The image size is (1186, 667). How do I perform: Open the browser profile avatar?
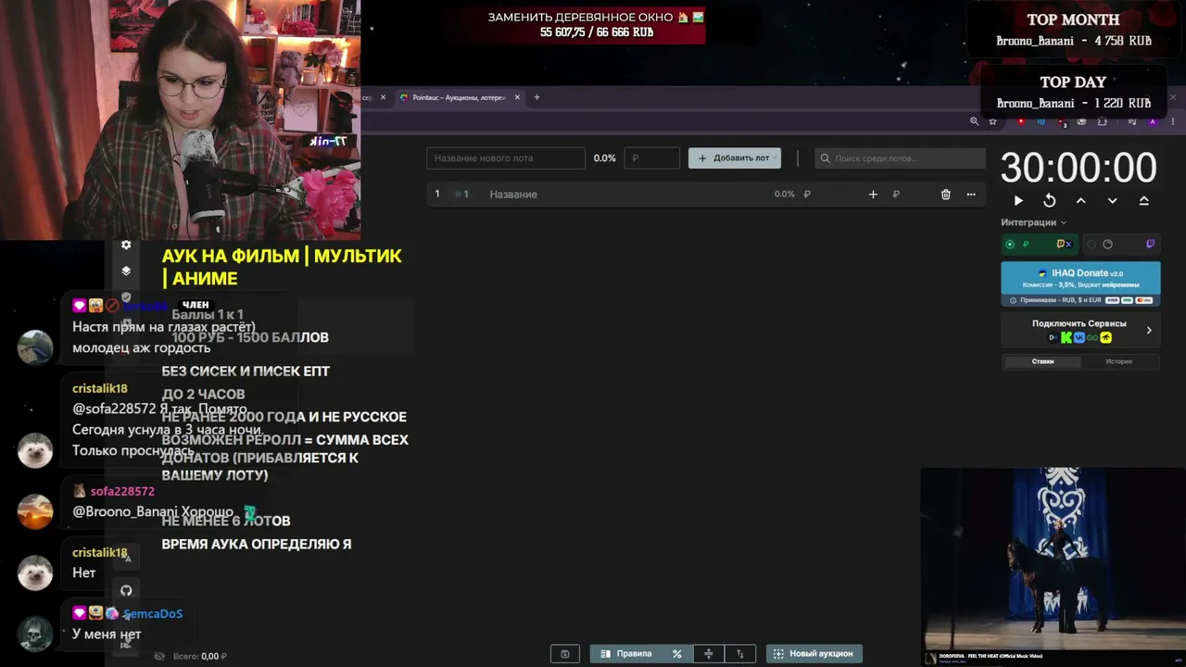coord(1153,121)
